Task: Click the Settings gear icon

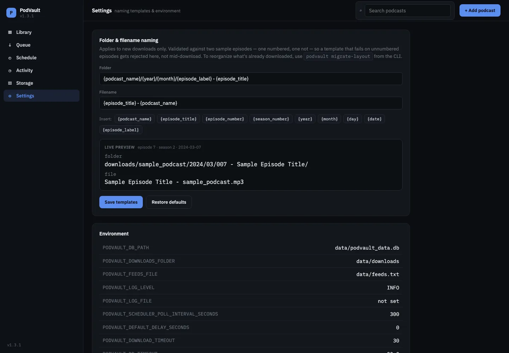Action: [x=10, y=96]
